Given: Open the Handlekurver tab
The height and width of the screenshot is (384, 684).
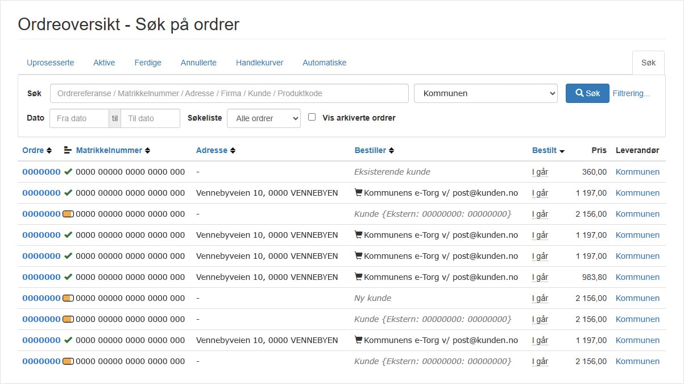Looking at the screenshot, I should (259, 63).
